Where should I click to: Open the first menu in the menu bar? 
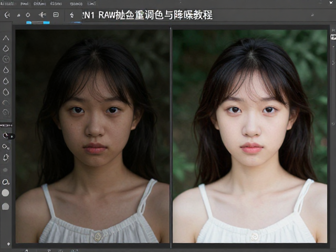7,4
